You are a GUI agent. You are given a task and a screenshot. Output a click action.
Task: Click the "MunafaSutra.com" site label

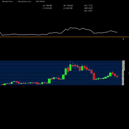(x=25, y=2)
